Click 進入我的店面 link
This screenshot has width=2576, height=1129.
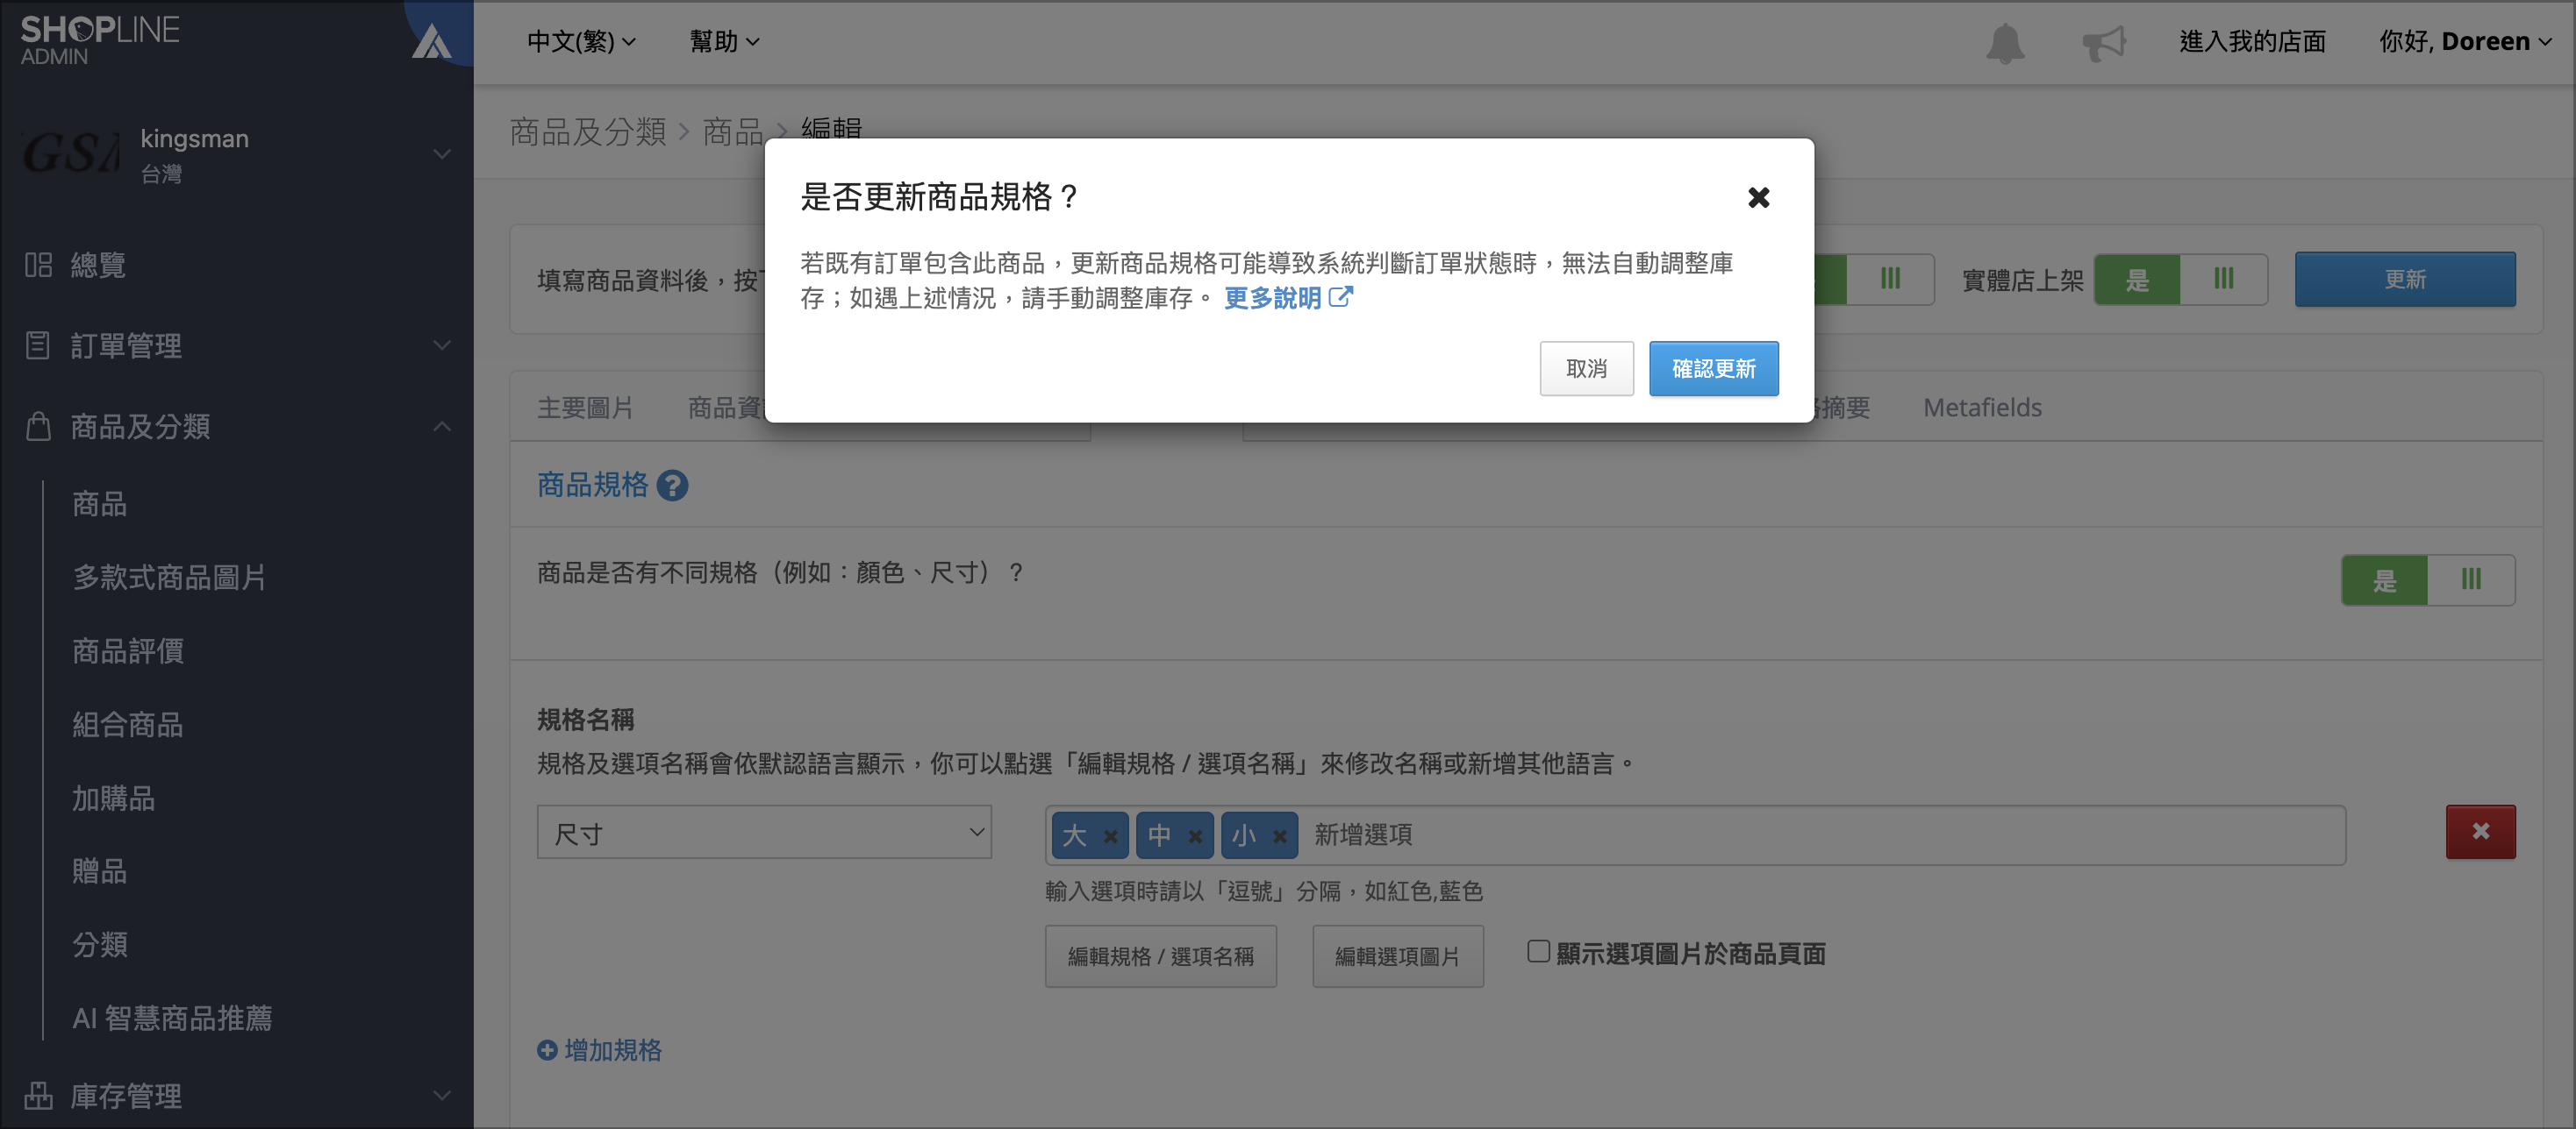click(2252, 42)
